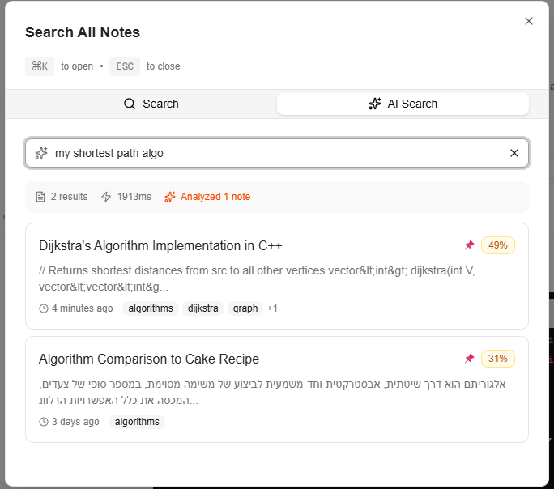Click the 31% relevance badge
The image size is (554, 489).
pyautogui.click(x=498, y=359)
